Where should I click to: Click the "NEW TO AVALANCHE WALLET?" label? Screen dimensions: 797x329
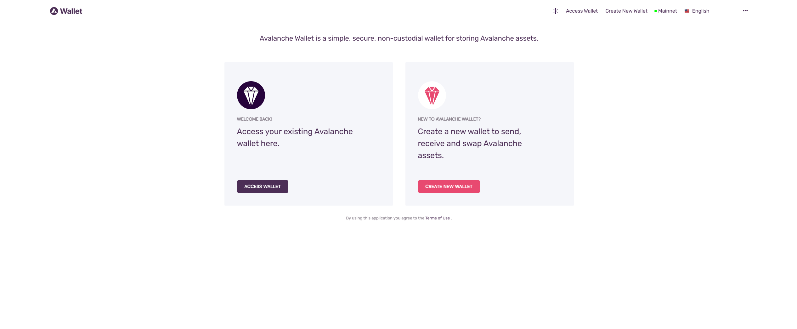point(449,119)
